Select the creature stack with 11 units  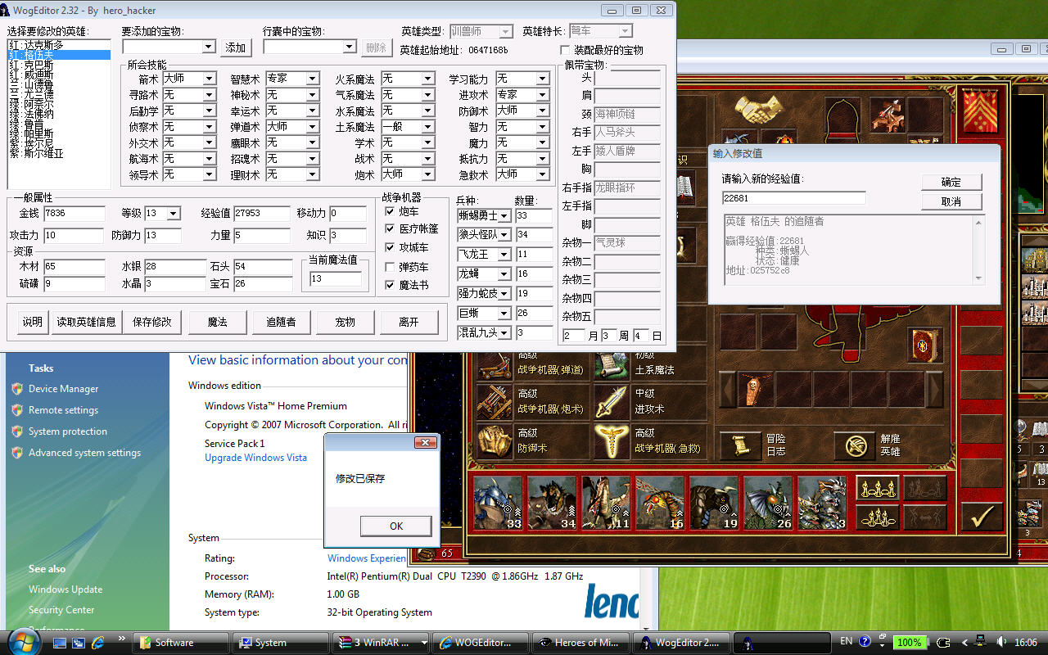[x=606, y=503]
